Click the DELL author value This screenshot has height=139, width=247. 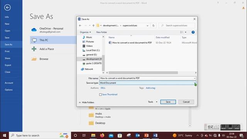pos(103,88)
